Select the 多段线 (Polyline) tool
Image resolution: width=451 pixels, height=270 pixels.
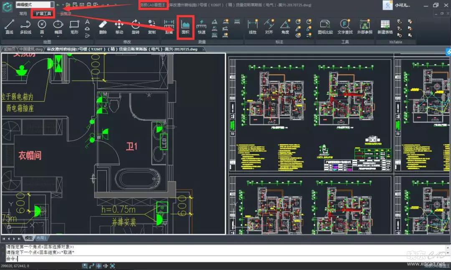click(x=25, y=27)
